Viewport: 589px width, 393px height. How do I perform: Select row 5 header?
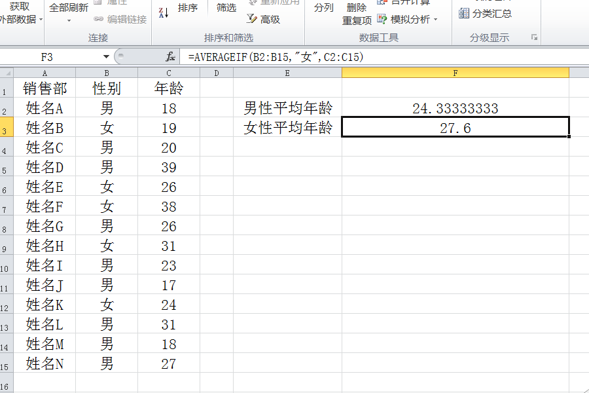tap(7, 166)
